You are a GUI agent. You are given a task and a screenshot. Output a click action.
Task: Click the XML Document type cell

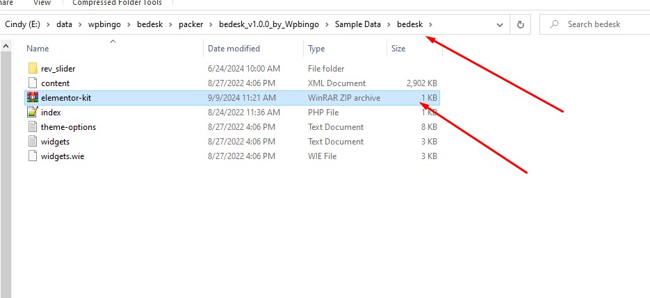(336, 83)
